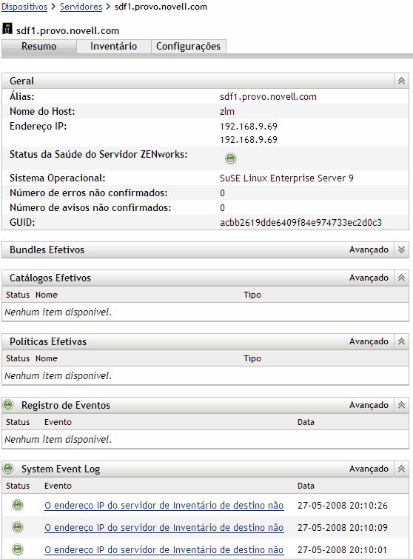Click status icon of the 20:10:01 event
Image resolution: width=413 pixels, height=559 pixels.
[x=18, y=549]
